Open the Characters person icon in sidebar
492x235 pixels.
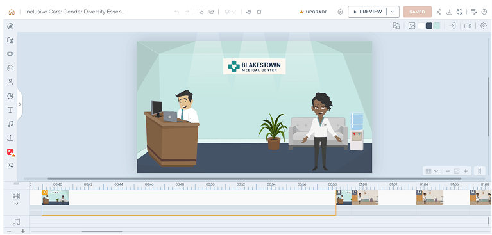click(x=10, y=82)
